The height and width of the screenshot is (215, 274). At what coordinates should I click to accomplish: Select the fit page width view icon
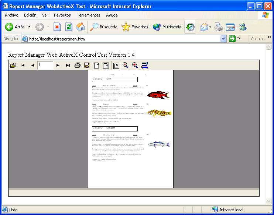[x=106, y=66]
